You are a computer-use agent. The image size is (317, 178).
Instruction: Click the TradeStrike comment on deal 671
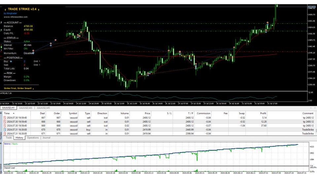[308, 133]
